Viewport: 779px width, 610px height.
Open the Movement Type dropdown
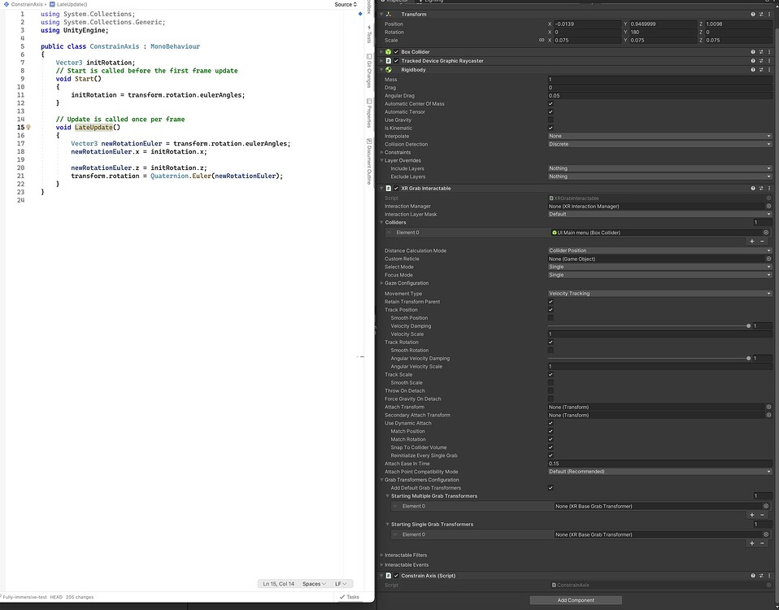click(x=659, y=293)
